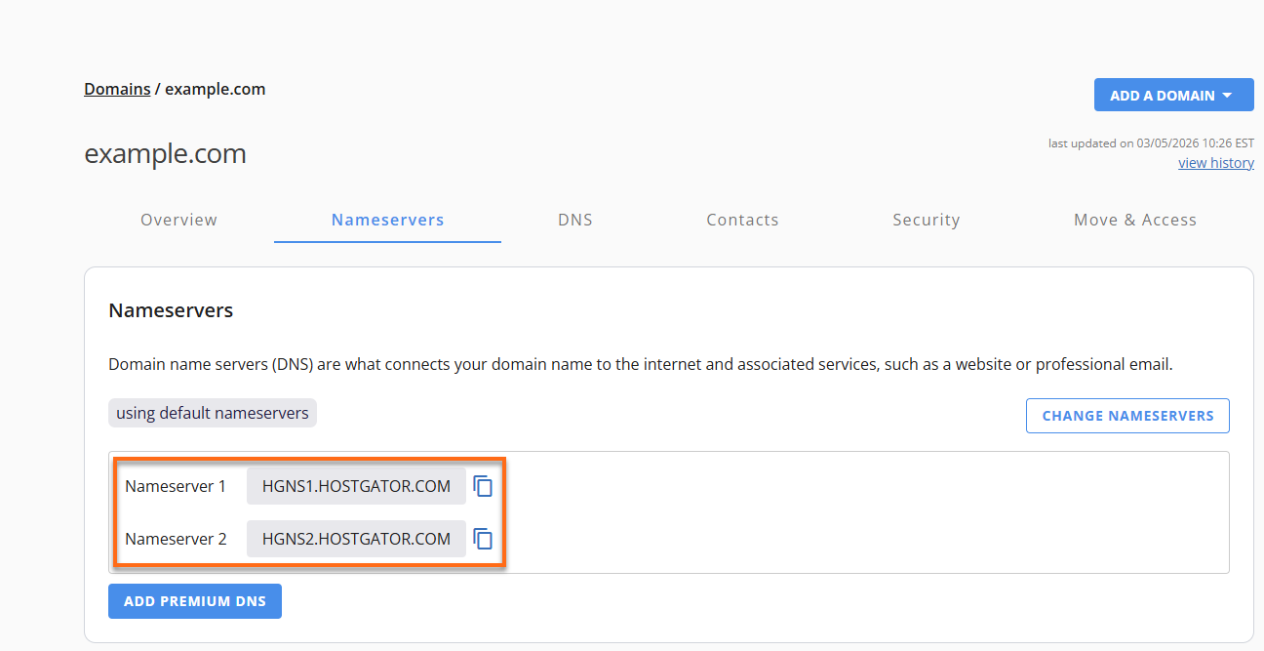Open the DNS tab
1264x651 pixels.
pyautogui.click(x=575, y=220)
